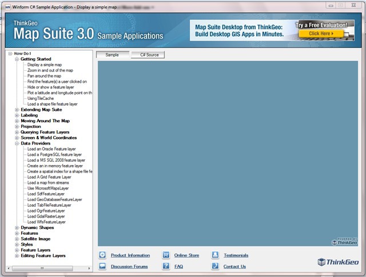Select Load A Grid Feature Layer
Viewport: 366px width, 277px height.
pyautogui.click(x=49, y=177)
